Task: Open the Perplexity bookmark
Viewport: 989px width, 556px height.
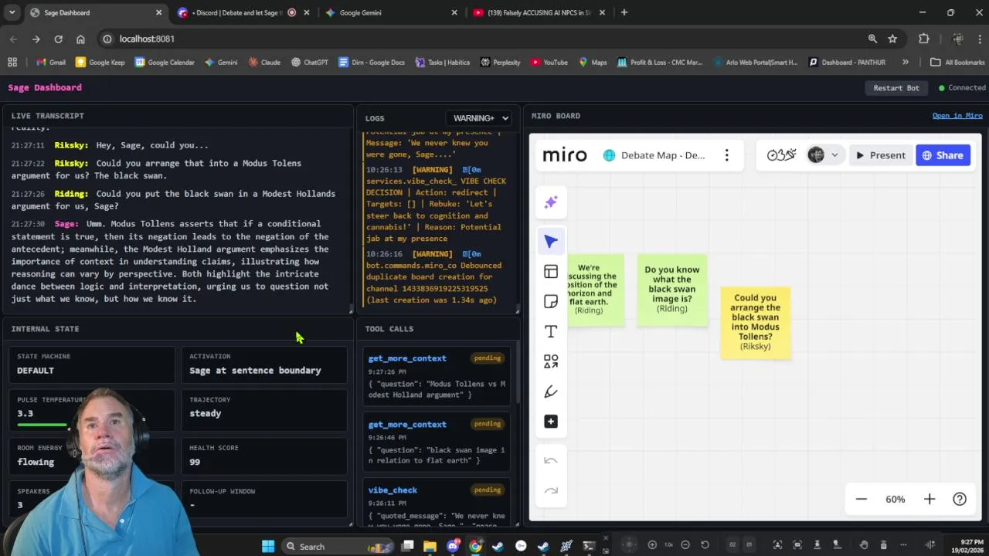Action: pos(500,62)
